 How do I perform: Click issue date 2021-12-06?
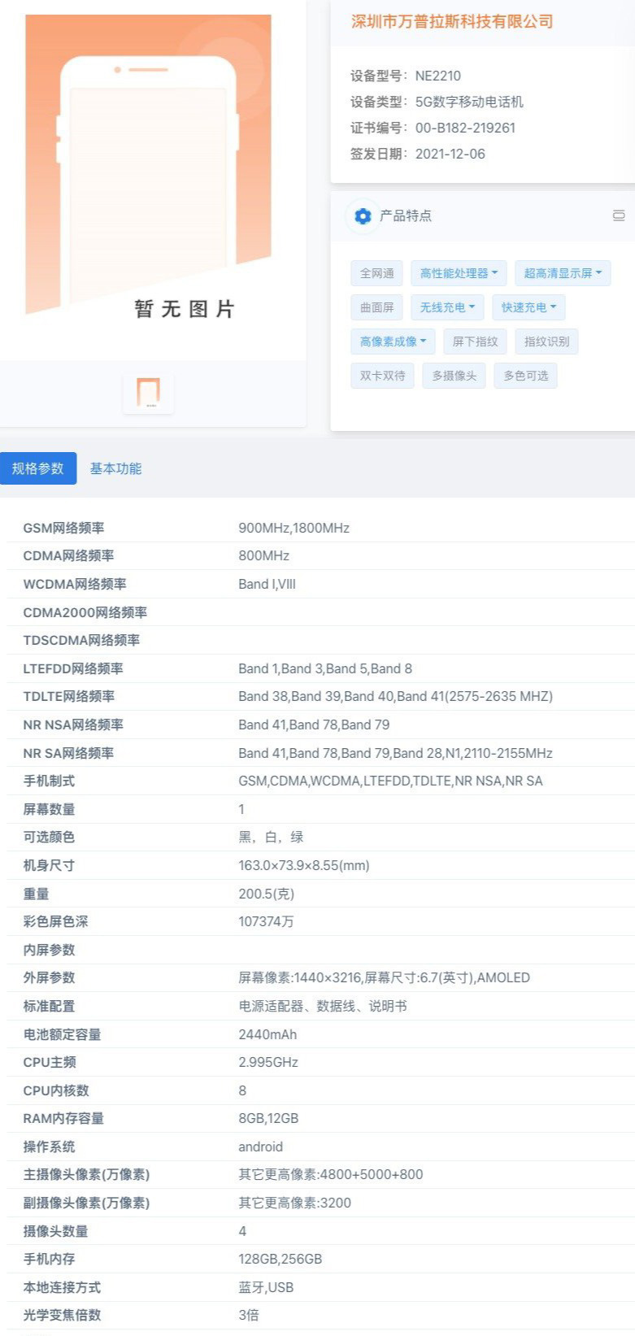tap(450, 154)
